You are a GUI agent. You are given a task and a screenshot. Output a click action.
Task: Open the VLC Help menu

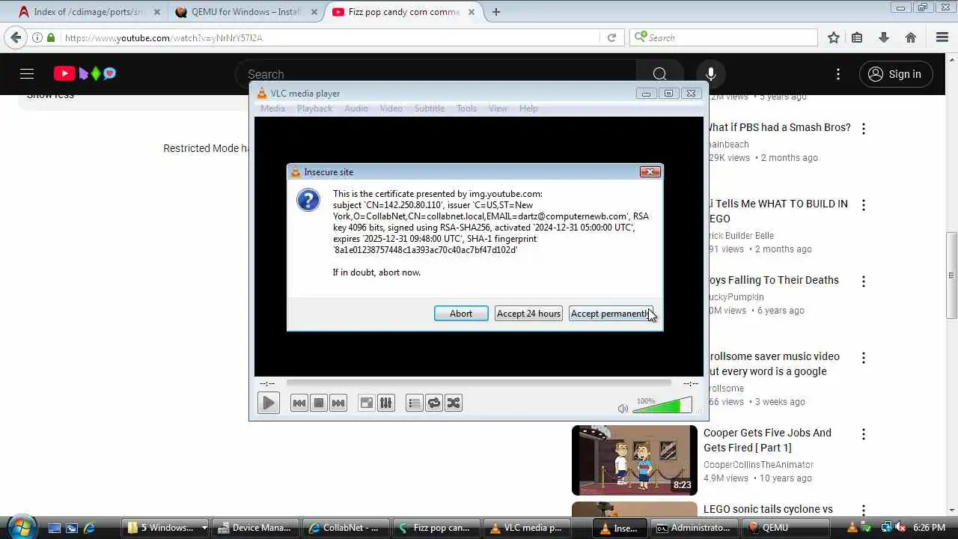[528, 109]
